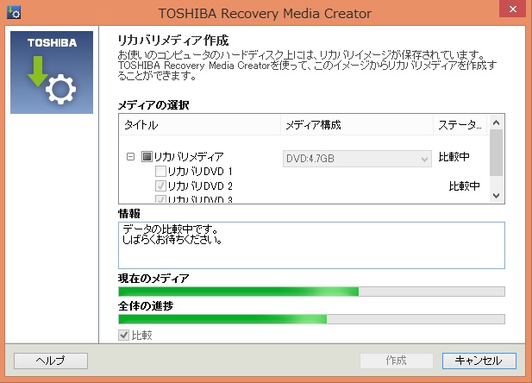
Task: Click the メディア構成 column header
Action: 355,125
